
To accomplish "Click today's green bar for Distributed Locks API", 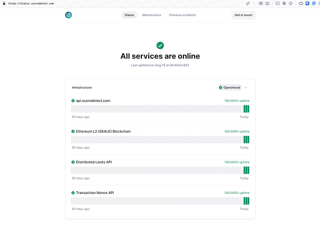I will (249, 170).
